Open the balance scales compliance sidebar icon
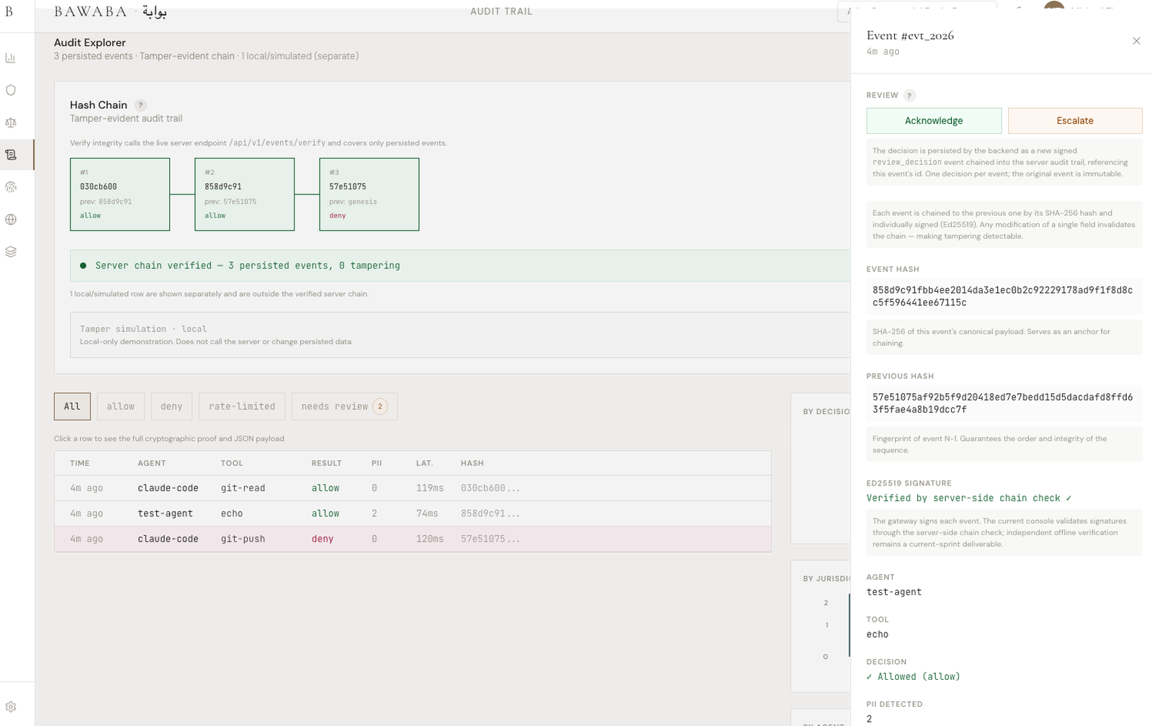This screenshot has height=726, width=1152. pyautogui.click(x=11, y=122)
